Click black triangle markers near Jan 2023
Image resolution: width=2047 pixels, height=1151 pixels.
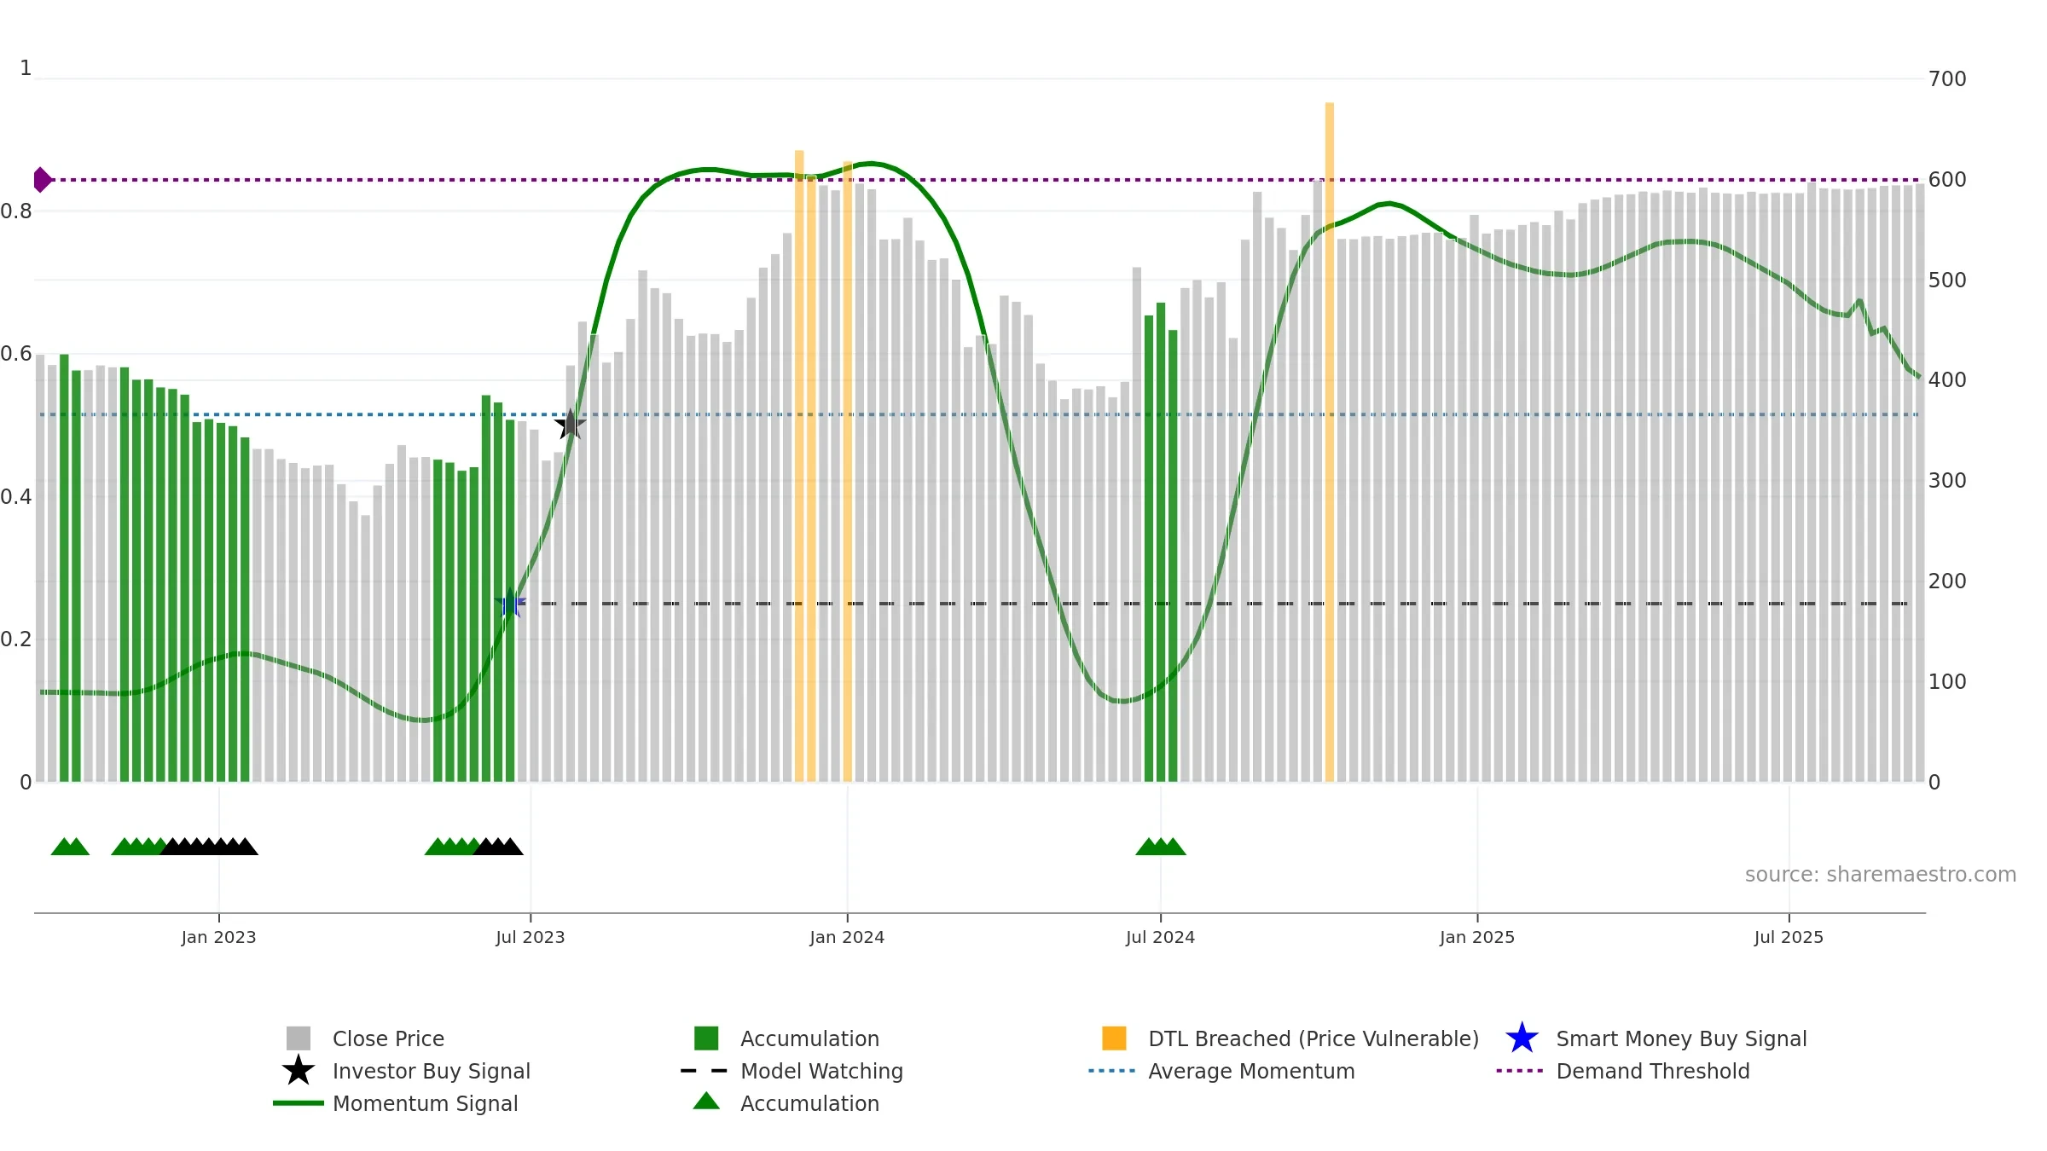210,847
